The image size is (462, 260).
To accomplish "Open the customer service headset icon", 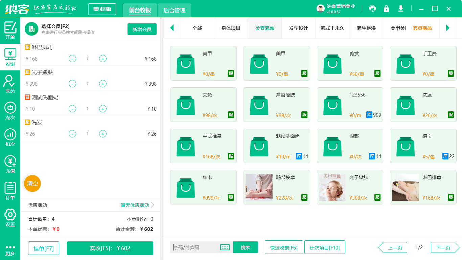I will (372, 8).
